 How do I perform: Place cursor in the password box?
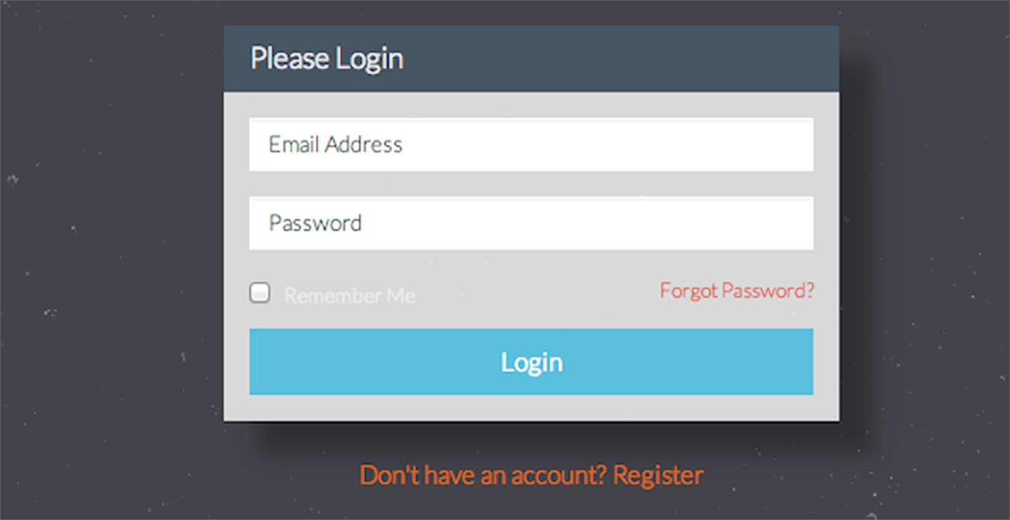point(531,223)
